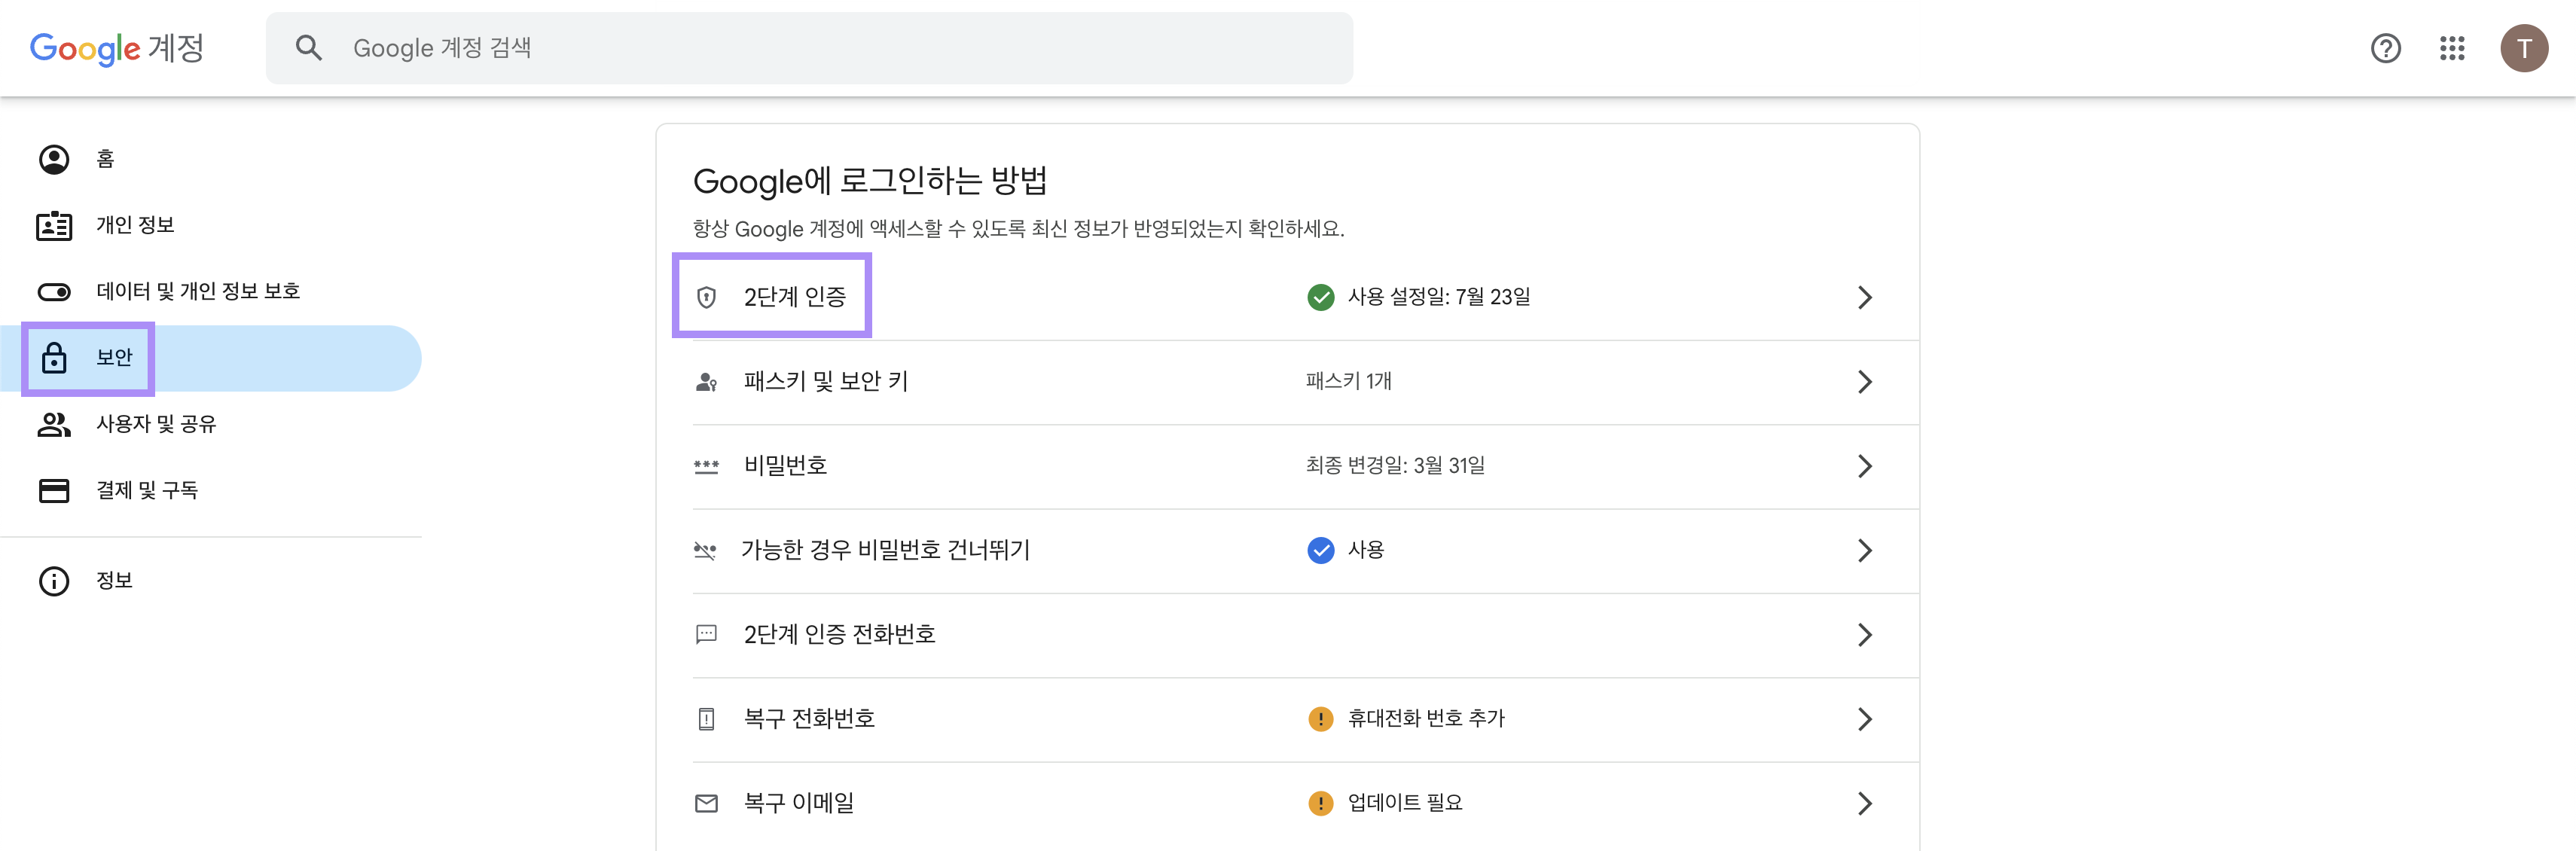Click the lock icon beside 보안
The height and width of the screenshot is (851, 2576).
[x=54, y=358]
